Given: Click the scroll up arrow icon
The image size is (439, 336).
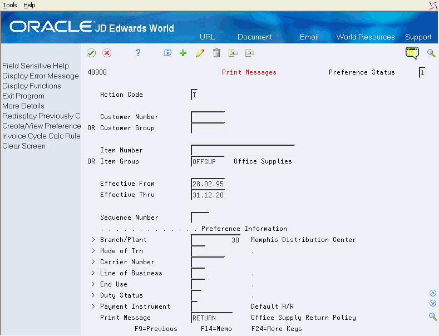Looking at the screenshot, I should pos(433,293).
